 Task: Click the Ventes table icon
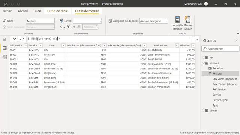coord(207,110)
